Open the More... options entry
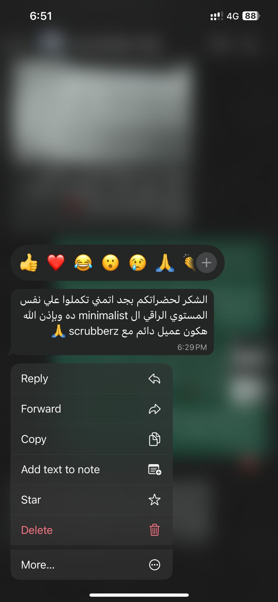 point(92,565)
